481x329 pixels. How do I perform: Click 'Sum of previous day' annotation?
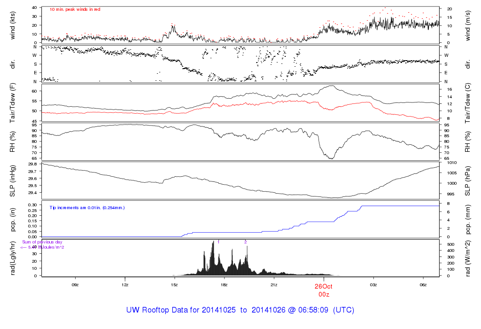point(42,242)
